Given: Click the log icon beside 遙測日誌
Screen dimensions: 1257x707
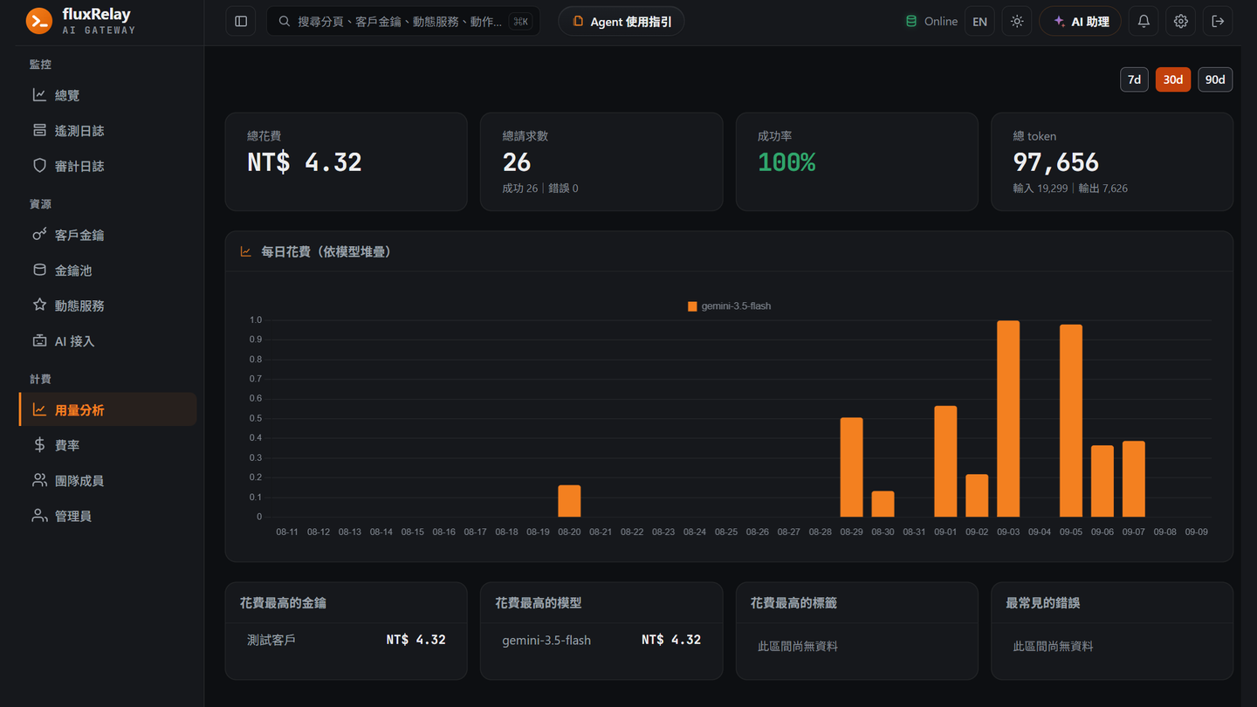Looking at the screenshot, I should coord(39,130).
